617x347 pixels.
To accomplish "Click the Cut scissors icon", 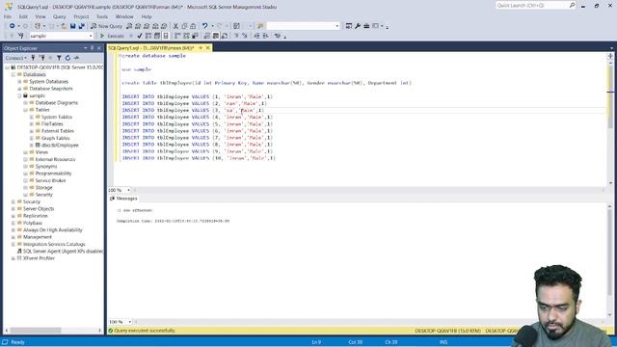I will [x=175, y=26].
